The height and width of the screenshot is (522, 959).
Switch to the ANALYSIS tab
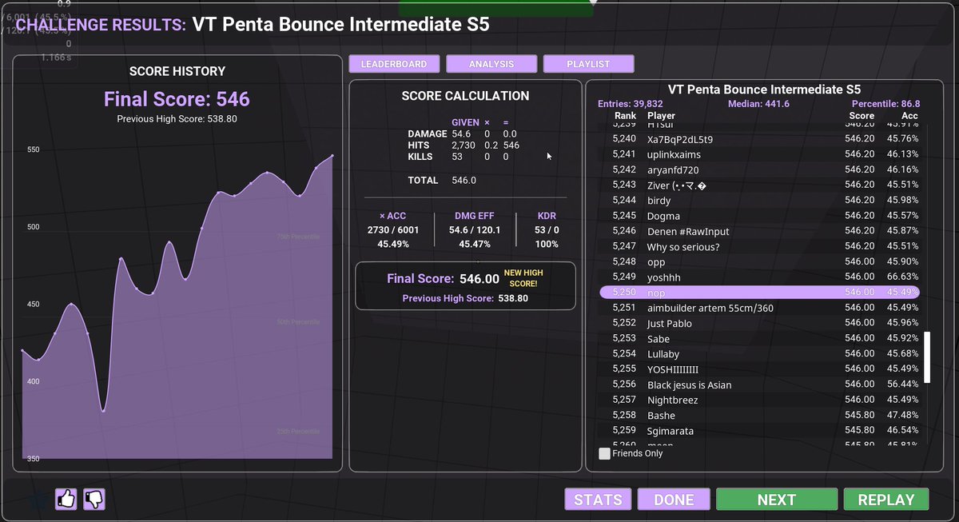pos(491,64)
